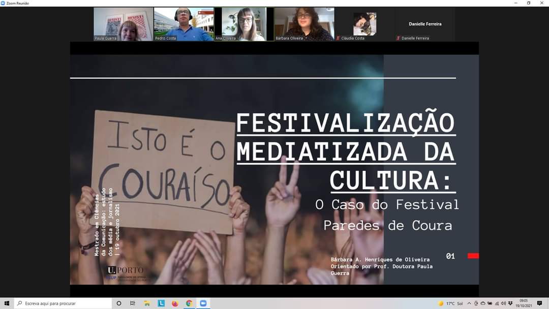549x309 pixels.
Task: Open the Windows Start menu
Action: 7,303
